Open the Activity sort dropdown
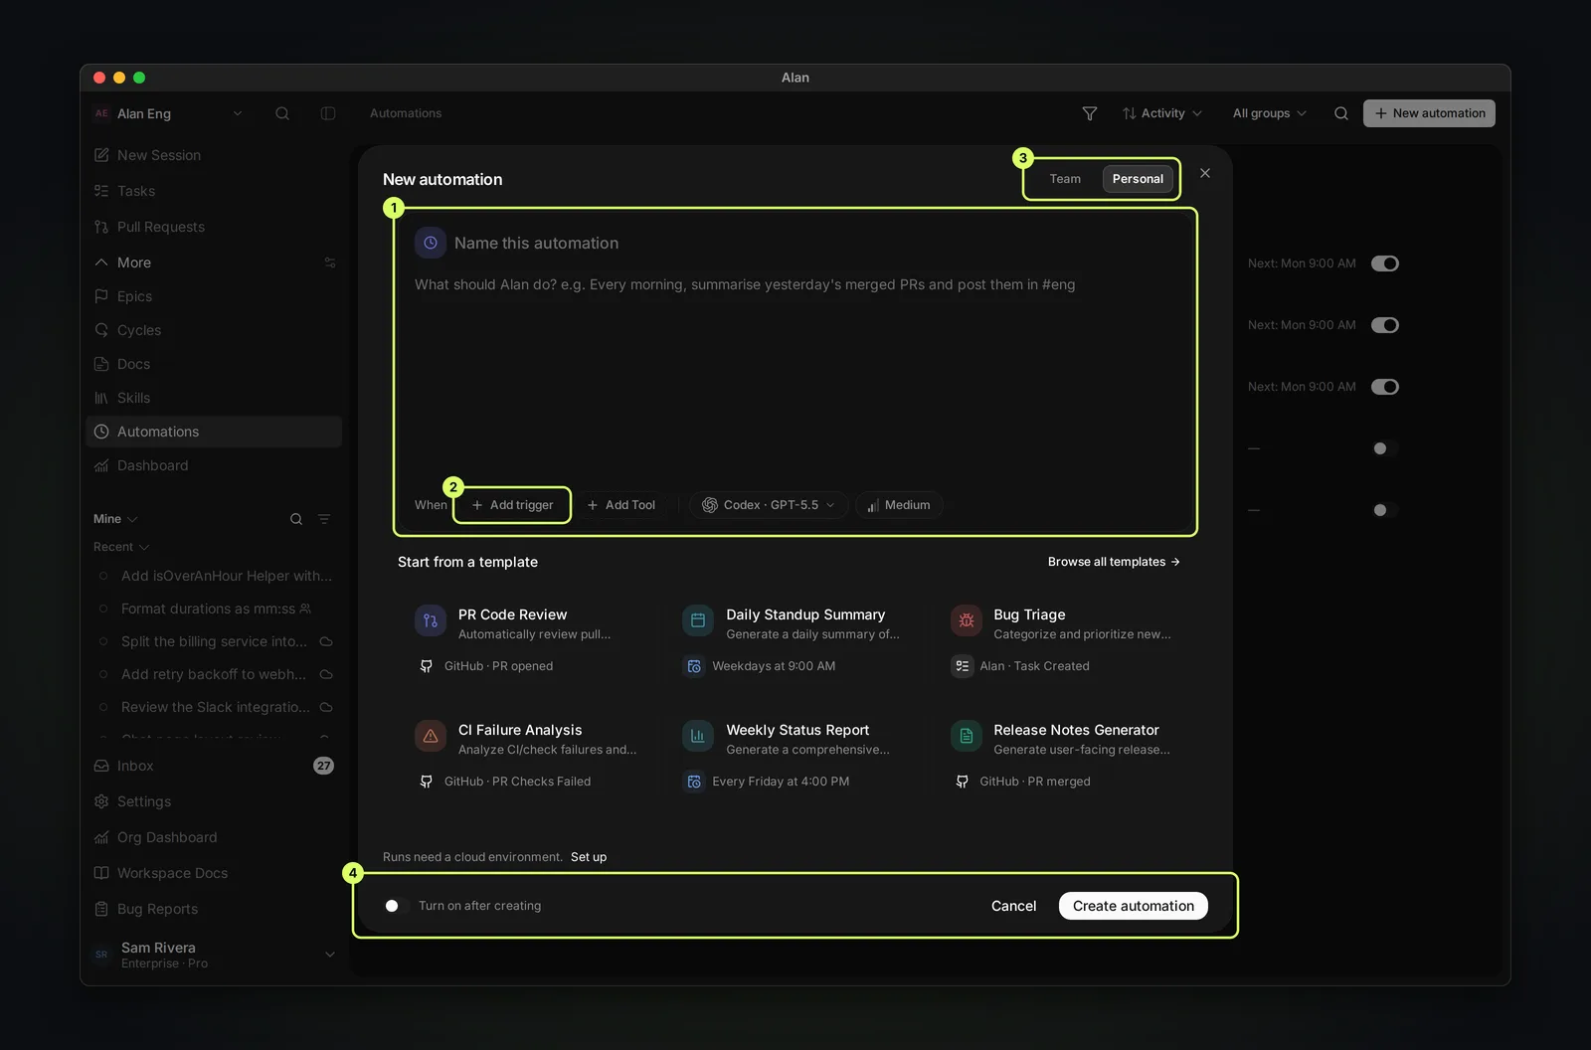Screen dimensions: 1591x1050 click(x=1162, y=113)
